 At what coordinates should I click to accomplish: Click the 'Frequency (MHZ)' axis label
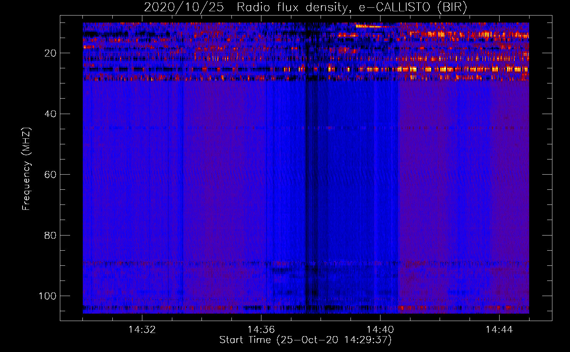[26, 169]
